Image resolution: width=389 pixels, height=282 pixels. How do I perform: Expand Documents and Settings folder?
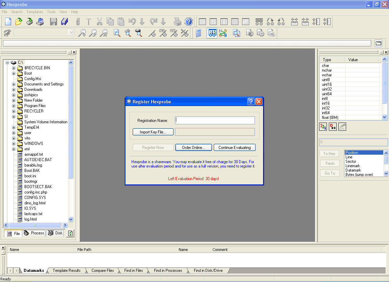[14, 84]
